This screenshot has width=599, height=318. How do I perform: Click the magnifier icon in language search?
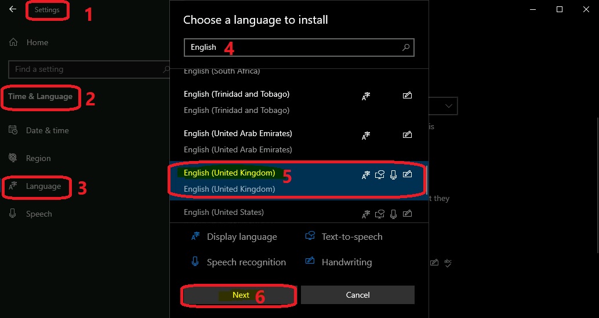tap(406, 47)
